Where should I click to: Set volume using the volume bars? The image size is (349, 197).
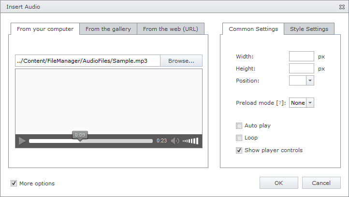(190, 141)
